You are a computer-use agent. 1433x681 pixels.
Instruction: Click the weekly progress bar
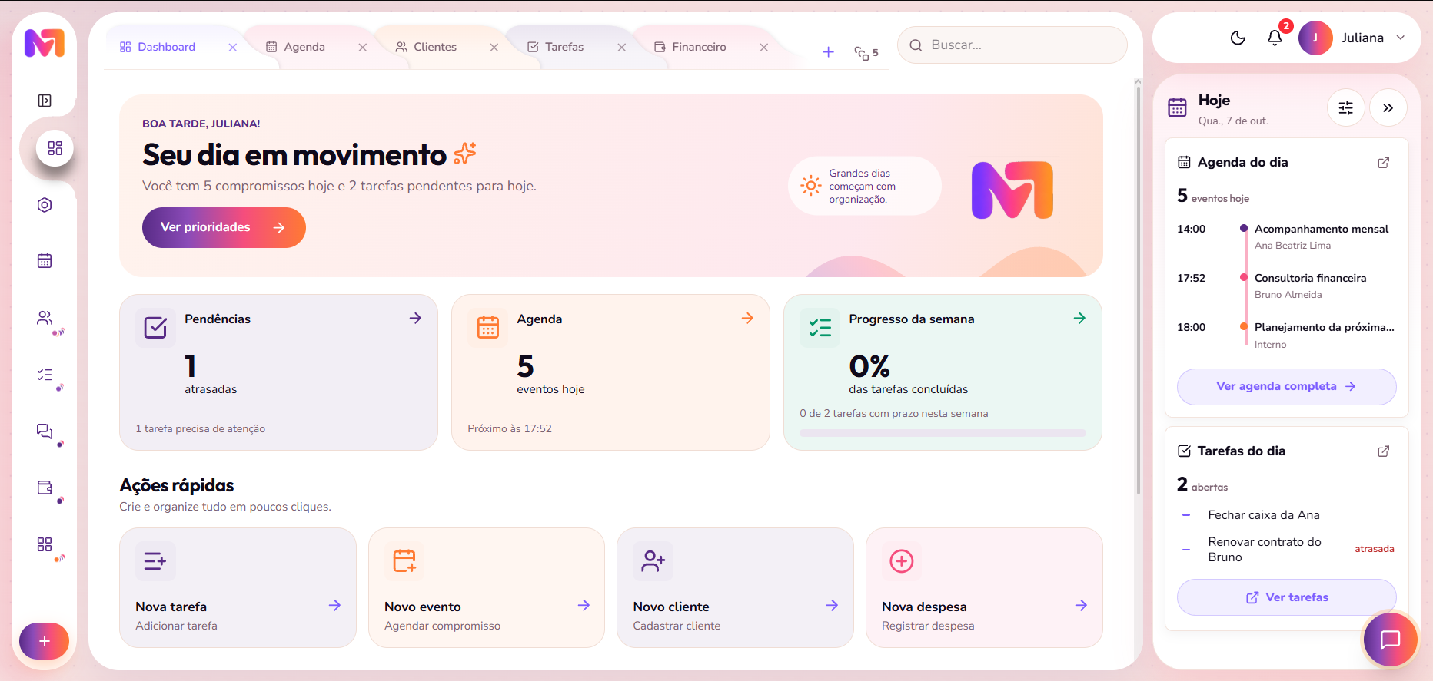(943, 433)
